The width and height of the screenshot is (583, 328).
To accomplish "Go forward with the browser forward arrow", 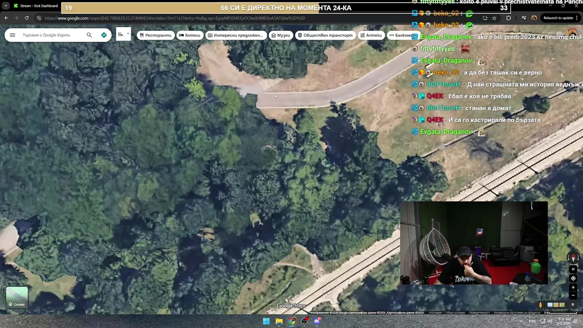I will (x=16, y=18).
